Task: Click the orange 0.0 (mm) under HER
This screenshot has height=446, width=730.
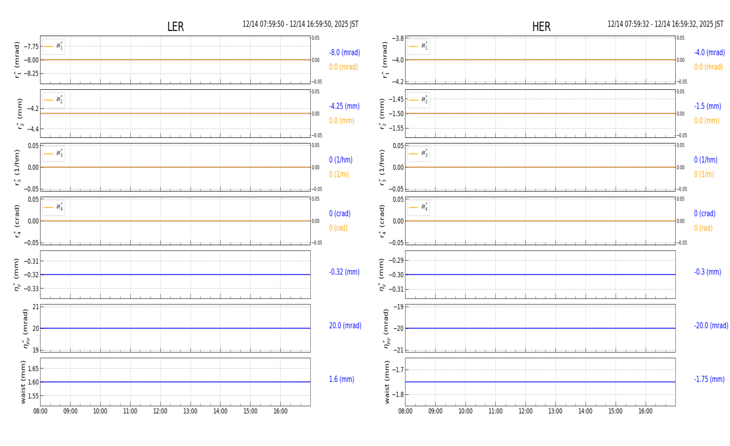Action: tap(707, 121)
